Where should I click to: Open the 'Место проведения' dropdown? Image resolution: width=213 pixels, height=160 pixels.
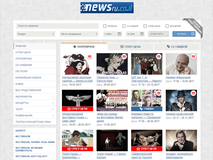click(x=79, y=34)
